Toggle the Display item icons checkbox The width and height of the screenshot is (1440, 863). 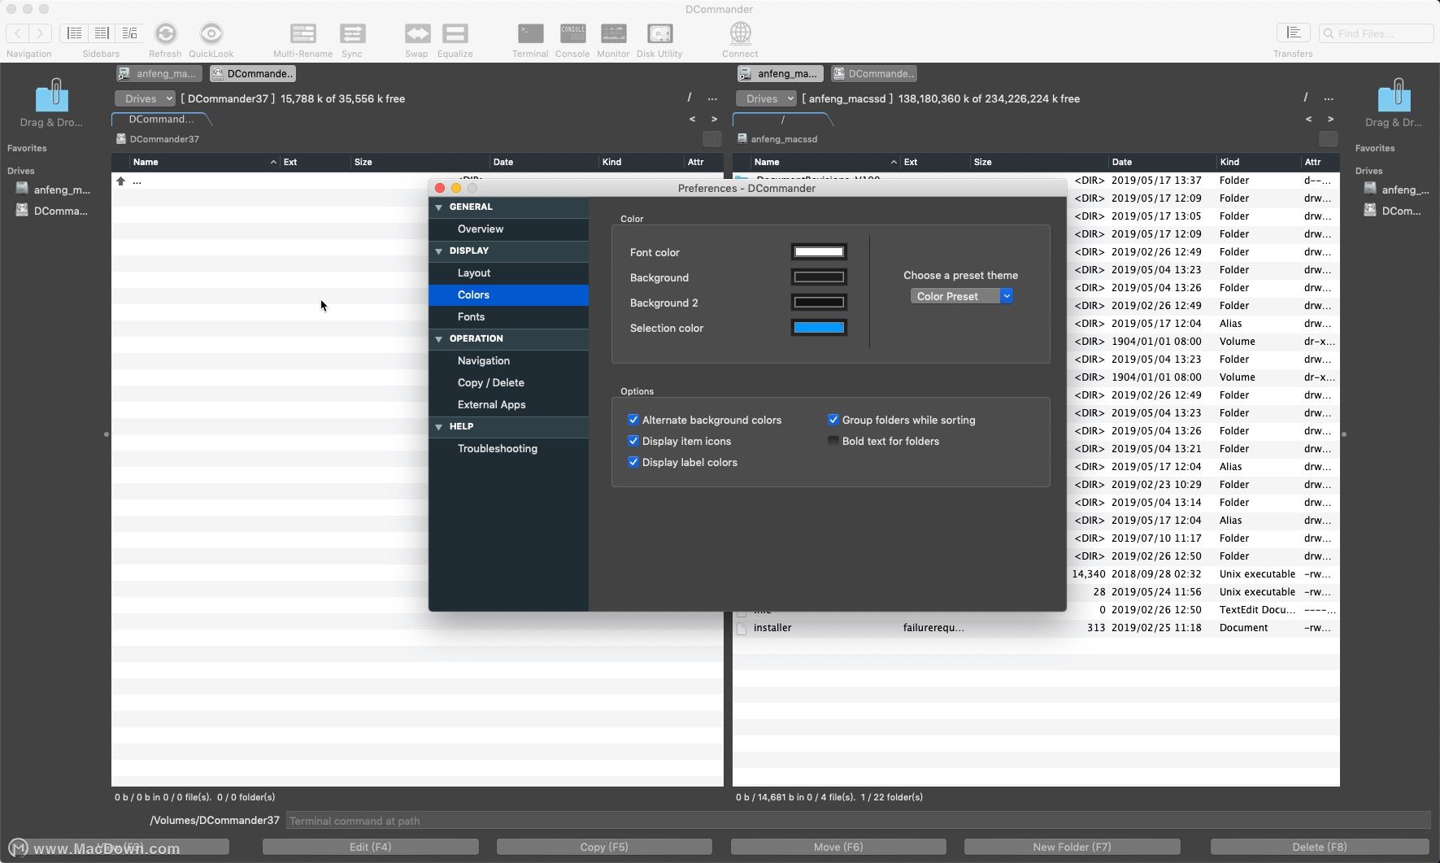coord(633,441)
